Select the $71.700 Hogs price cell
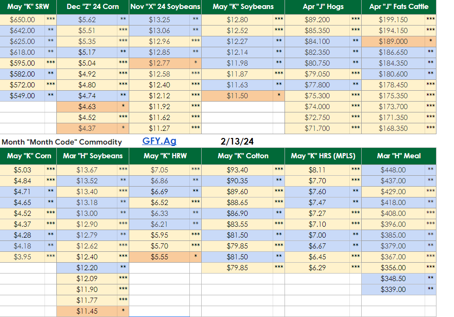The width and height of the screenshot is (454, 317). 317,129
